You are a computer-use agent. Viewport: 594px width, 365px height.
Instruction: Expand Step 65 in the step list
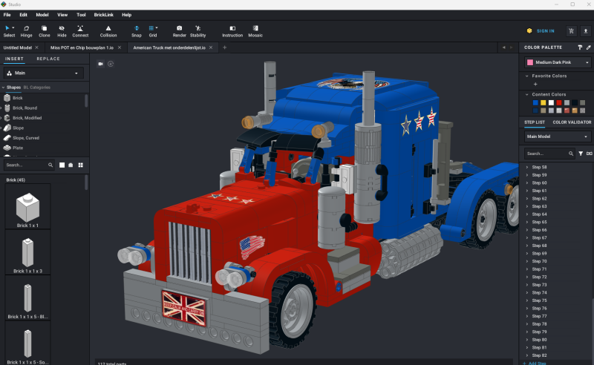point(527,222)
